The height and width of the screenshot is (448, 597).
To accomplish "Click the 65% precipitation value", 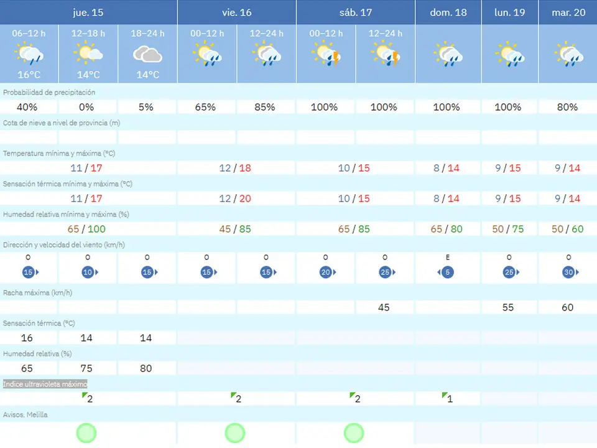I will [206, 107].
